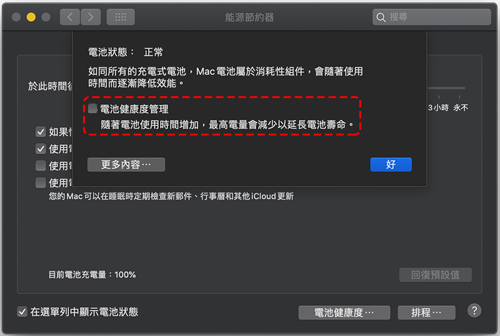The height and width of the screenshot is (336, 500).
Task: Toggle the second checked 使用 checkbox
Action: click(x=41, y=149)
